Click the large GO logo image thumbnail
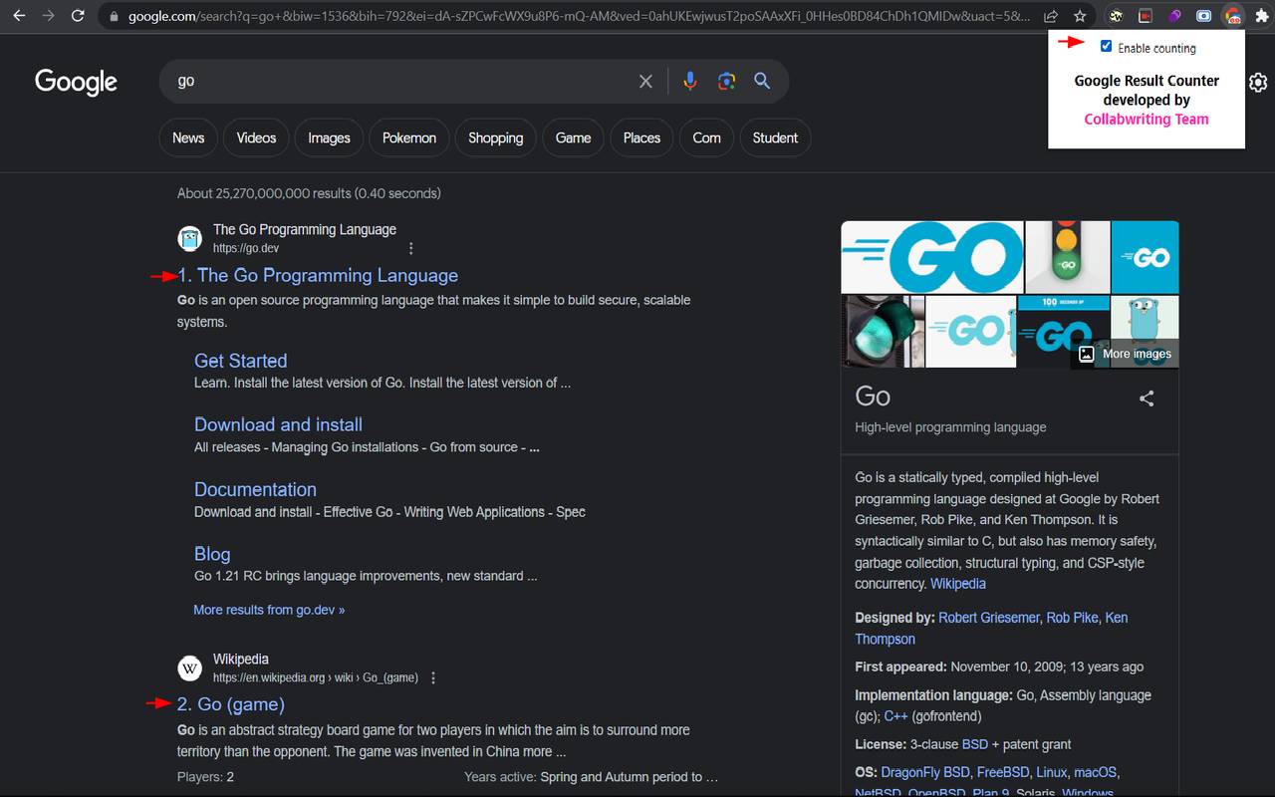 932,257
